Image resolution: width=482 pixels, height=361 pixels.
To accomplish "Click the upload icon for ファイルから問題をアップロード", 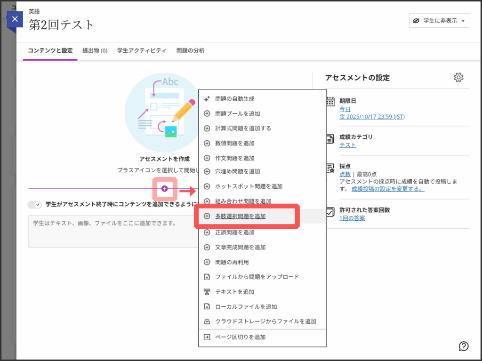I will click(x=207, y=277).
